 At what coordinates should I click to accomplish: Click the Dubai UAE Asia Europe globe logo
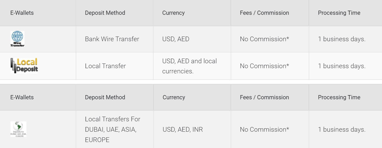tap(18, 129)
